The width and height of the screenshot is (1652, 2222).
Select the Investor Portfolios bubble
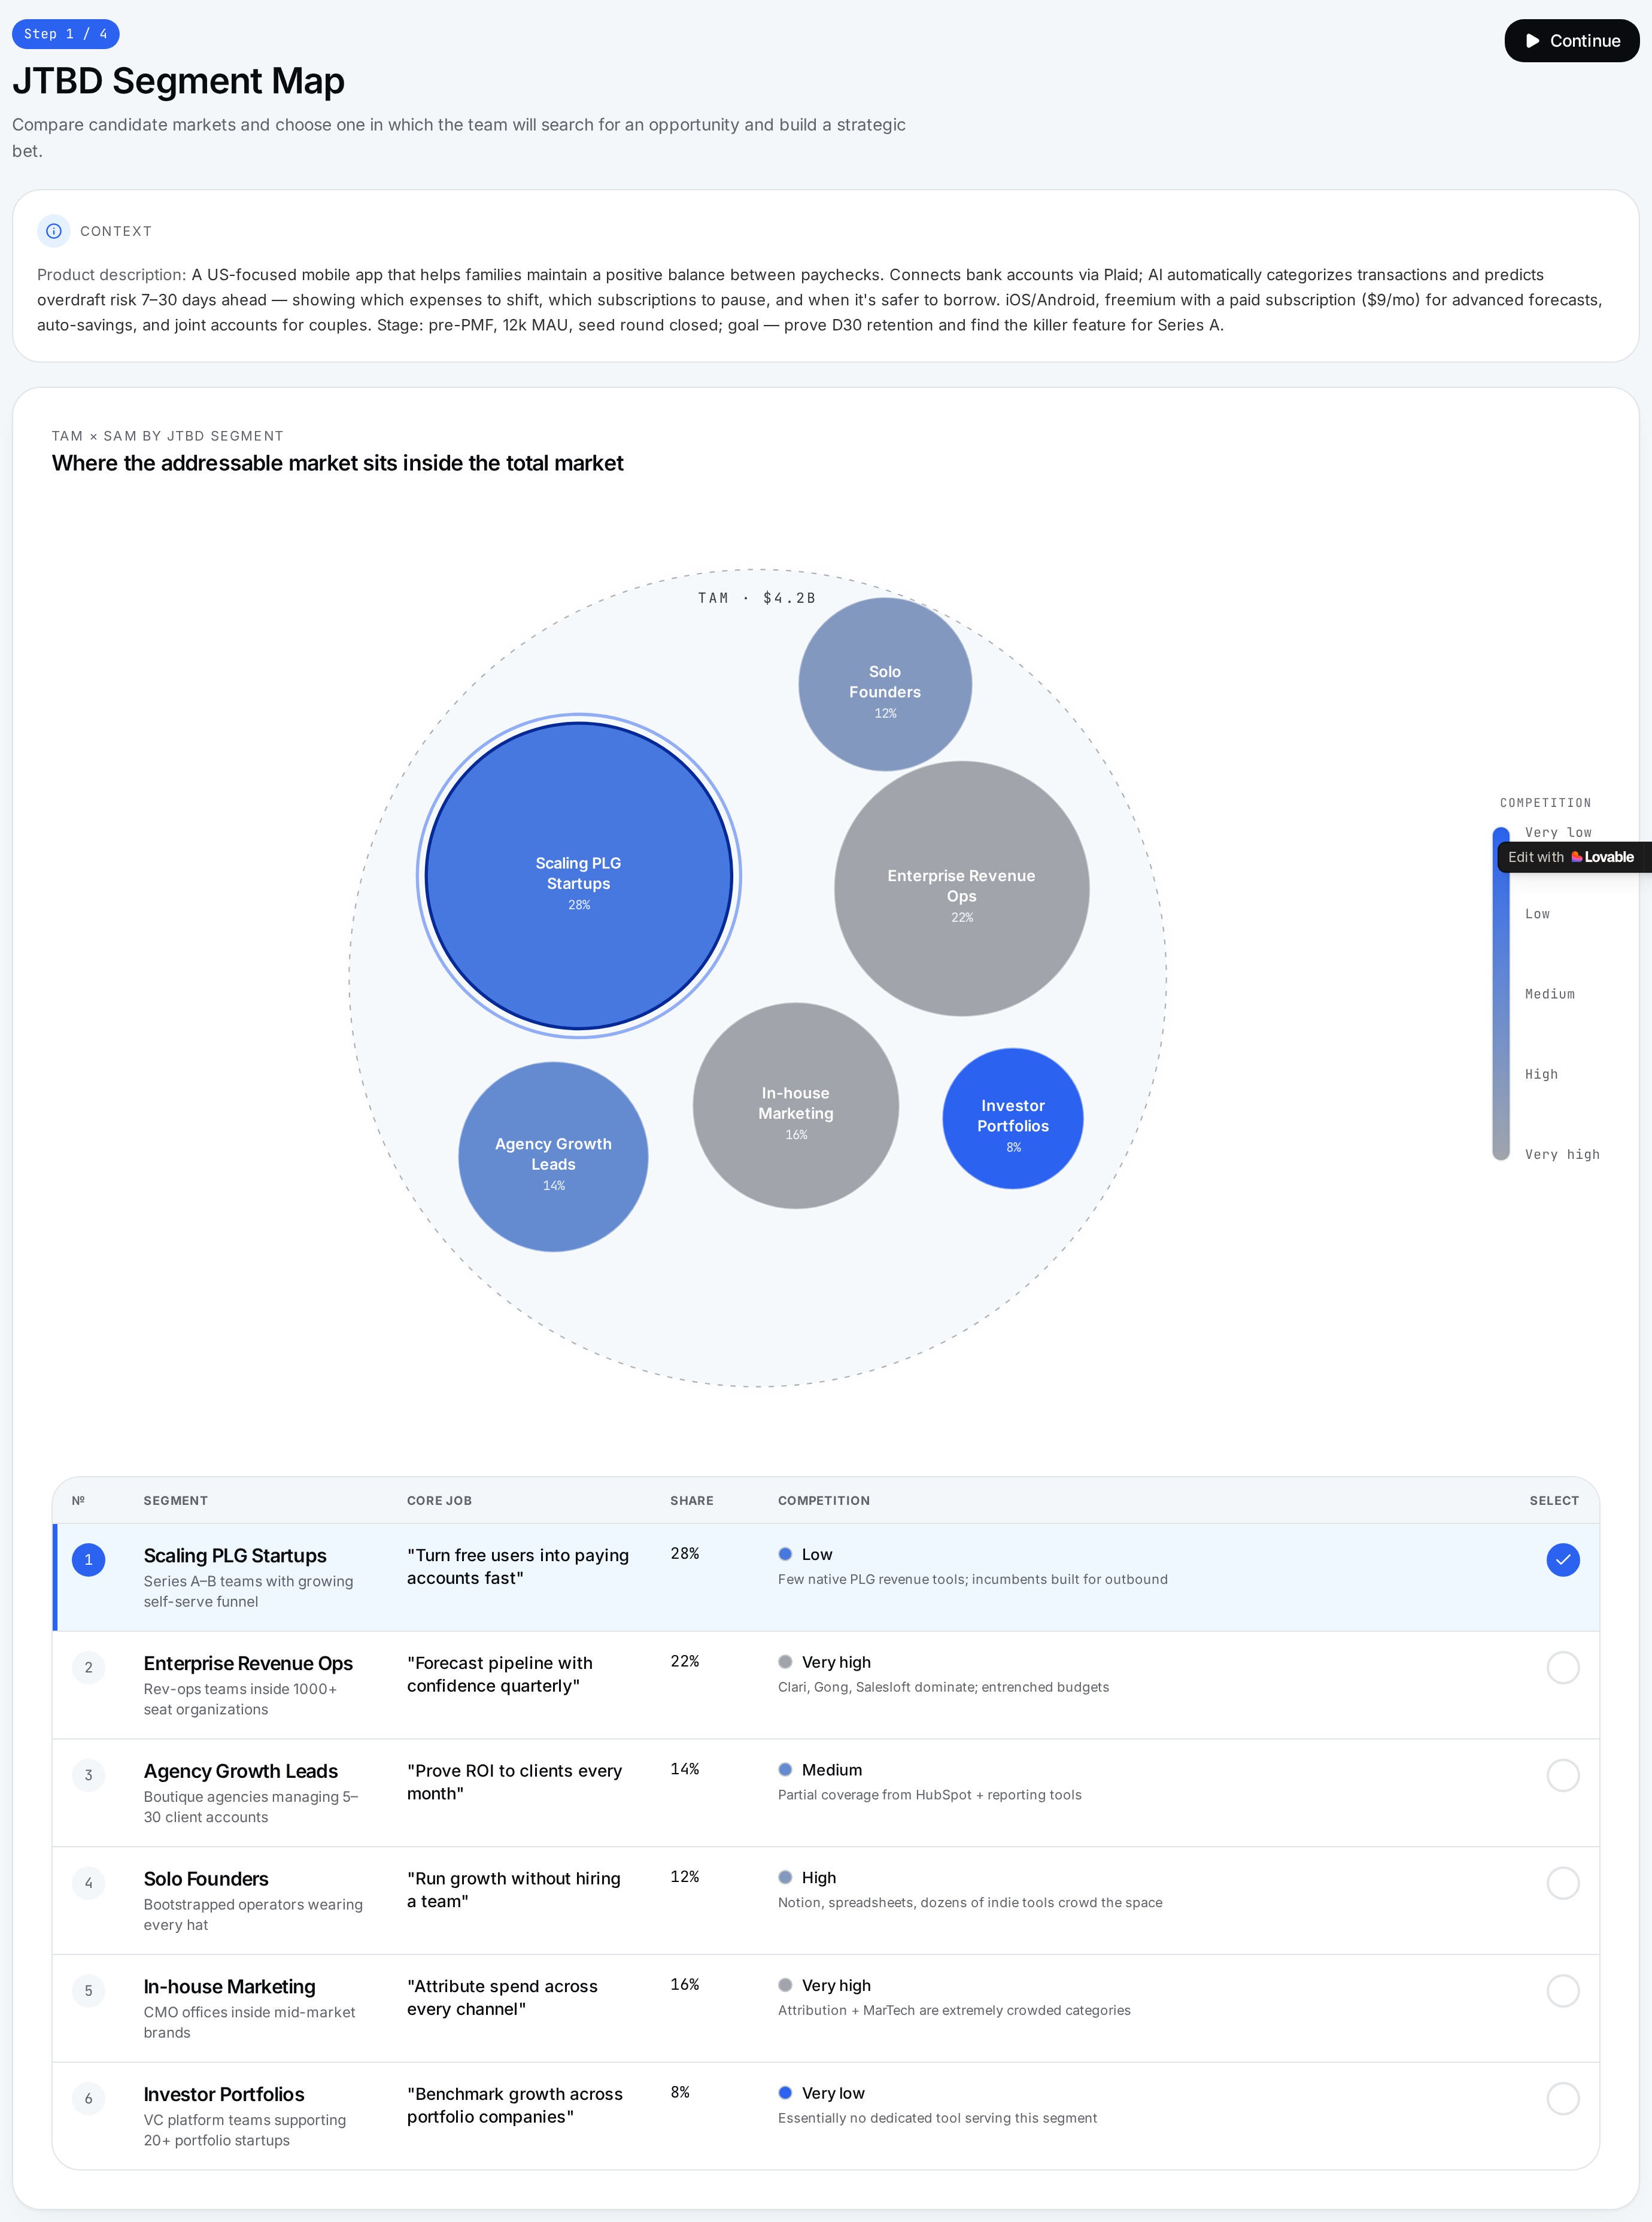point(1013,1119)
